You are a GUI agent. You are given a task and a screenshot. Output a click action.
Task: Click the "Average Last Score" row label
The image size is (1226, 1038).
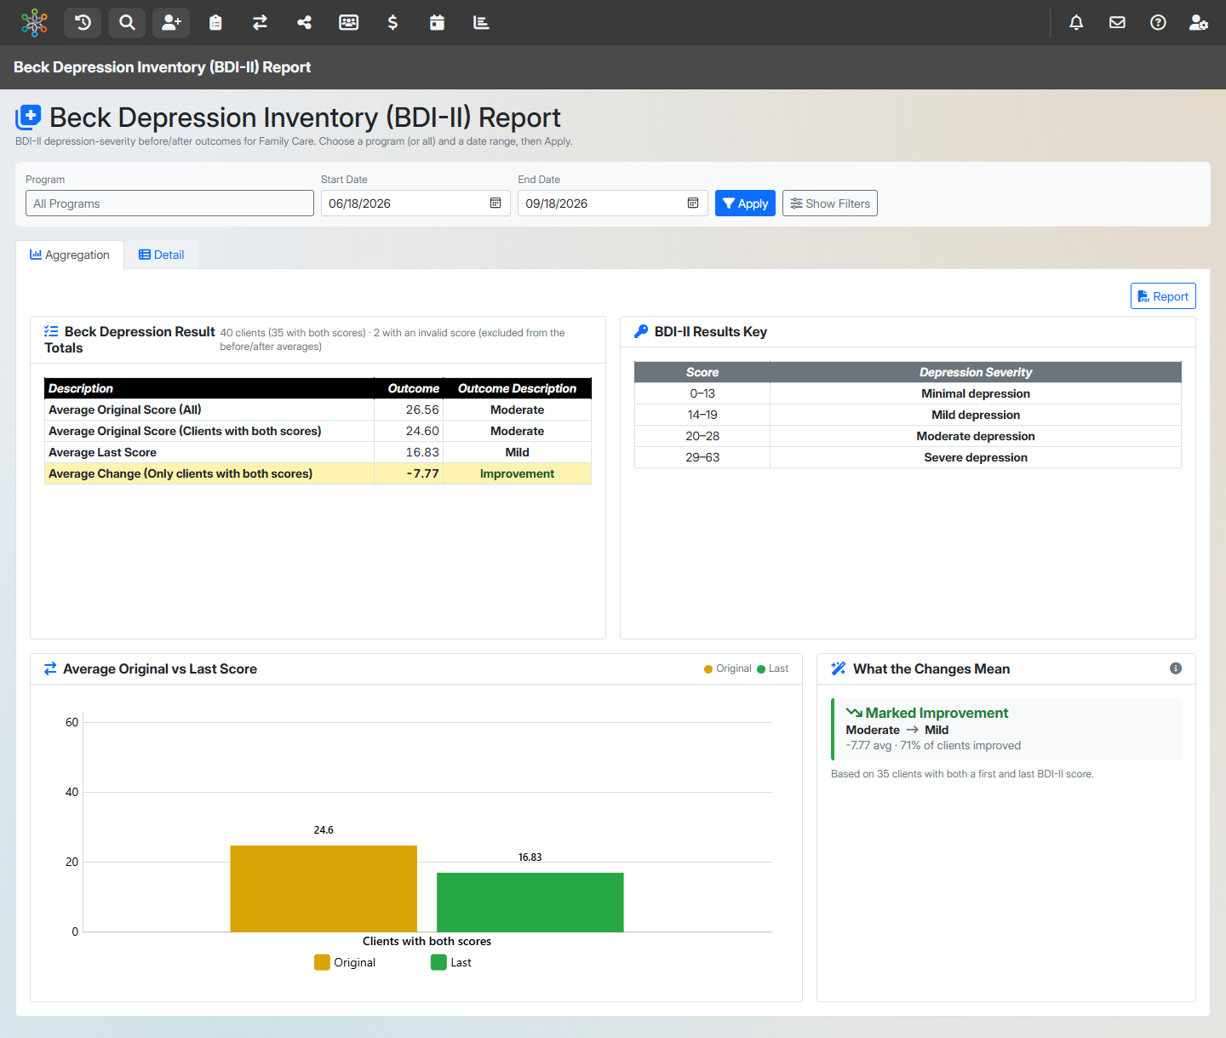pos(103,452)
